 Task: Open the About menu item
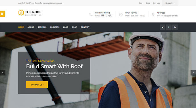coord(31,27)
